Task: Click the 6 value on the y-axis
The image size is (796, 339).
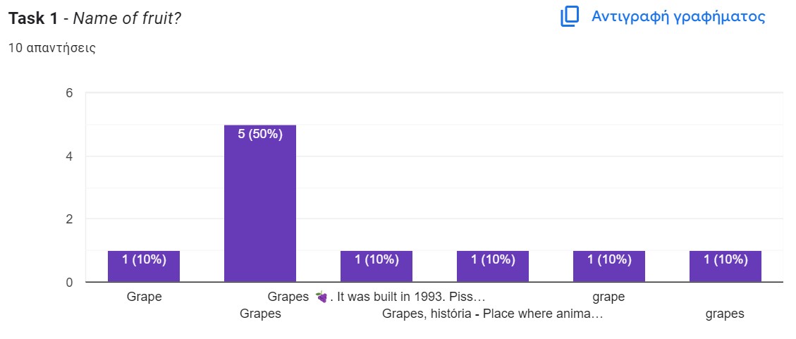Action: pos(70,92)
